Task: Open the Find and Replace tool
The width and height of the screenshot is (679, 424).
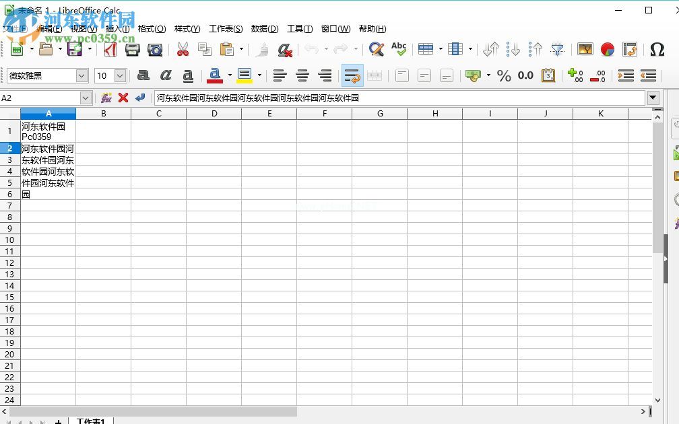Action: click(377, 49)
